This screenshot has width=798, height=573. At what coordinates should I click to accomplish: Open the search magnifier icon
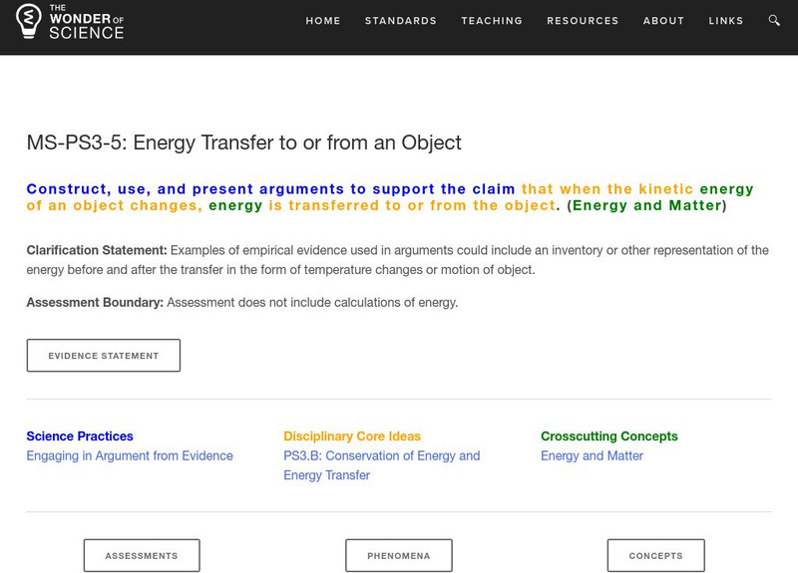pos(775,20)
